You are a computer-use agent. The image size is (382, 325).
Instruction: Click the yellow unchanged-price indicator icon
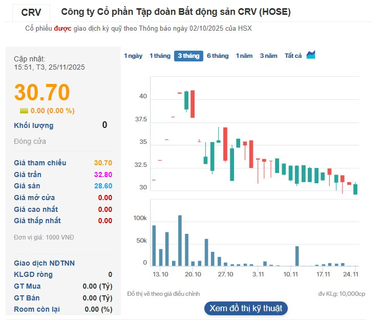(24, 111)
